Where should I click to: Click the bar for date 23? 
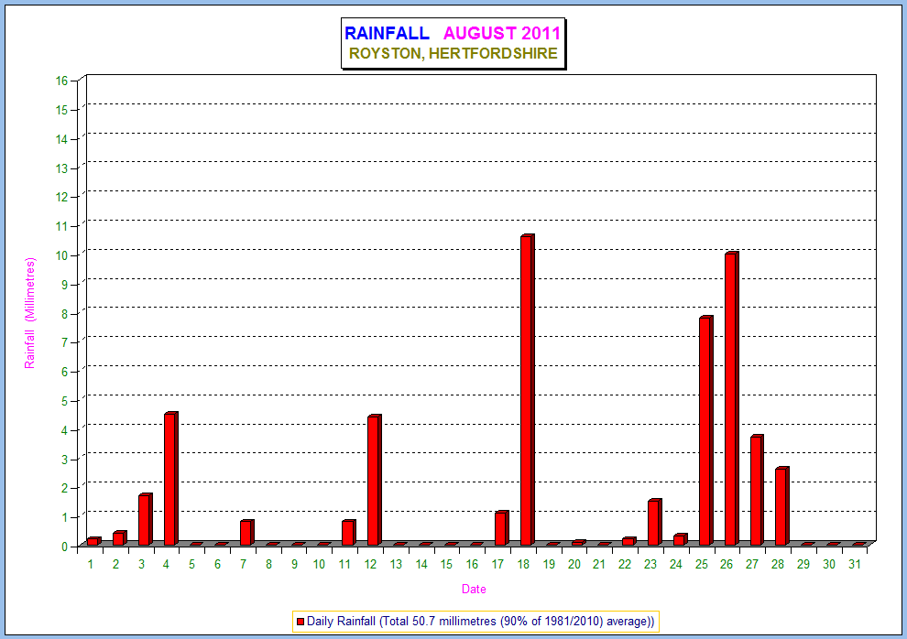pyautogui.click(x=655, y=523)
